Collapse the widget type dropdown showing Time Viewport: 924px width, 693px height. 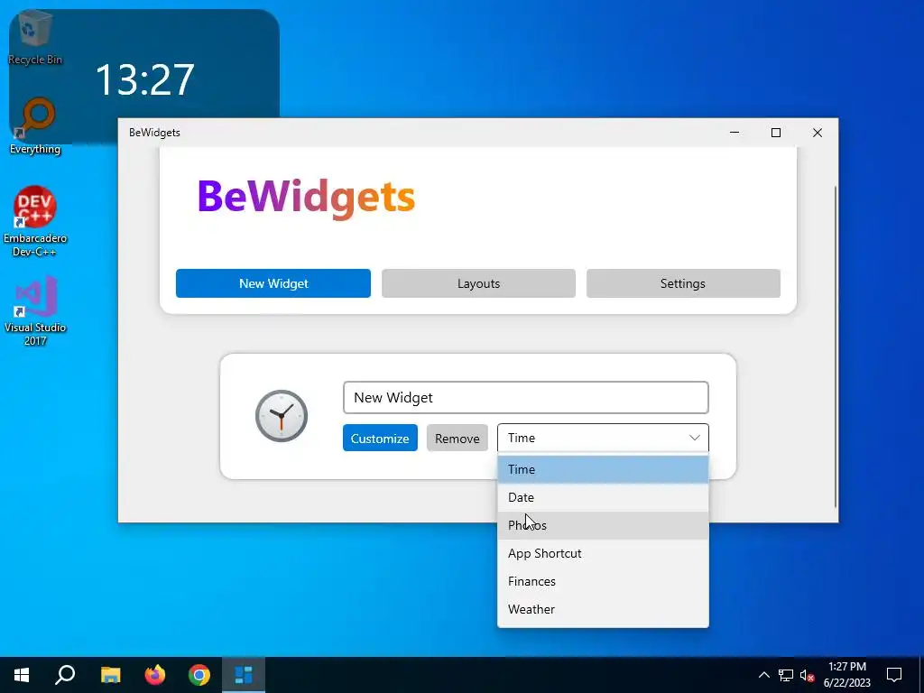pos(603,438)
